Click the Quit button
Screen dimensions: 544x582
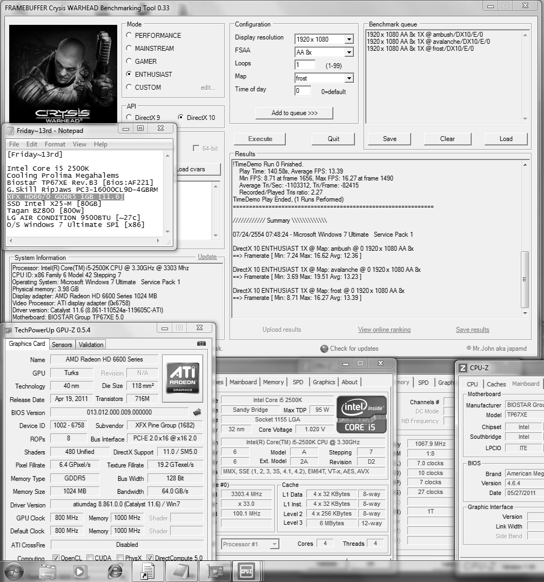coord(333,139)
